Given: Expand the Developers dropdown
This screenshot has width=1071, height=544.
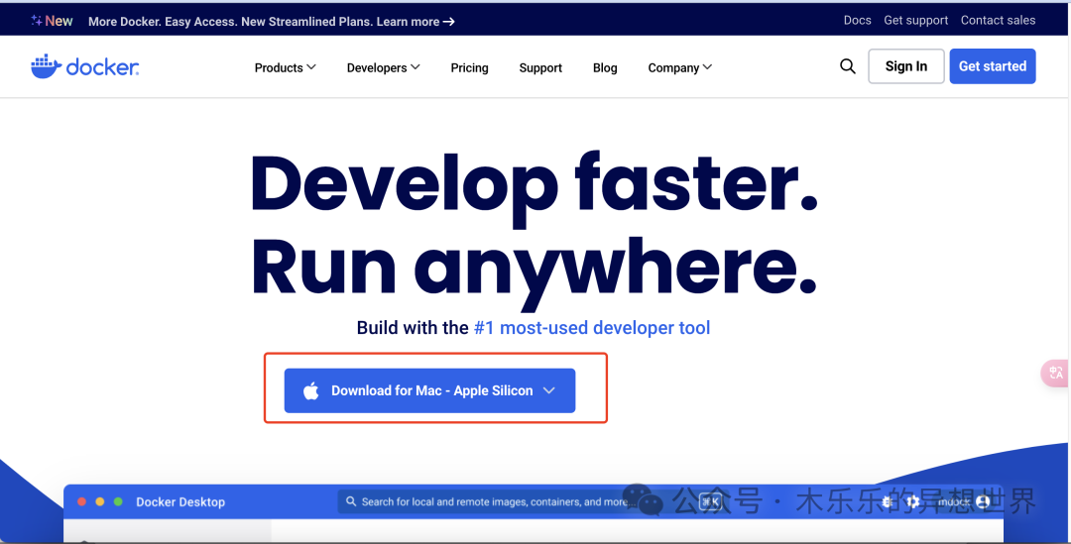Looking at the screenshot, I should (383, 67).
